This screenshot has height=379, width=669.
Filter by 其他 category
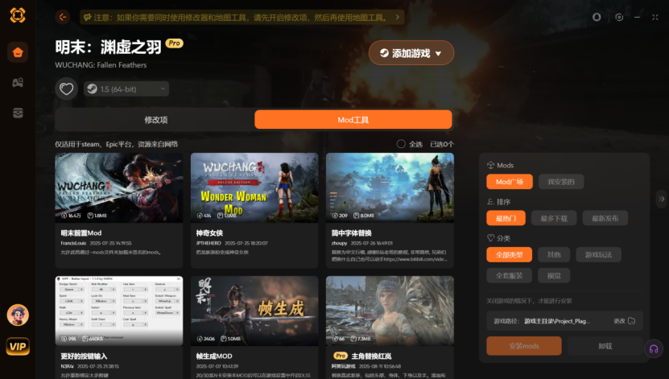click(x=554, y=254)
